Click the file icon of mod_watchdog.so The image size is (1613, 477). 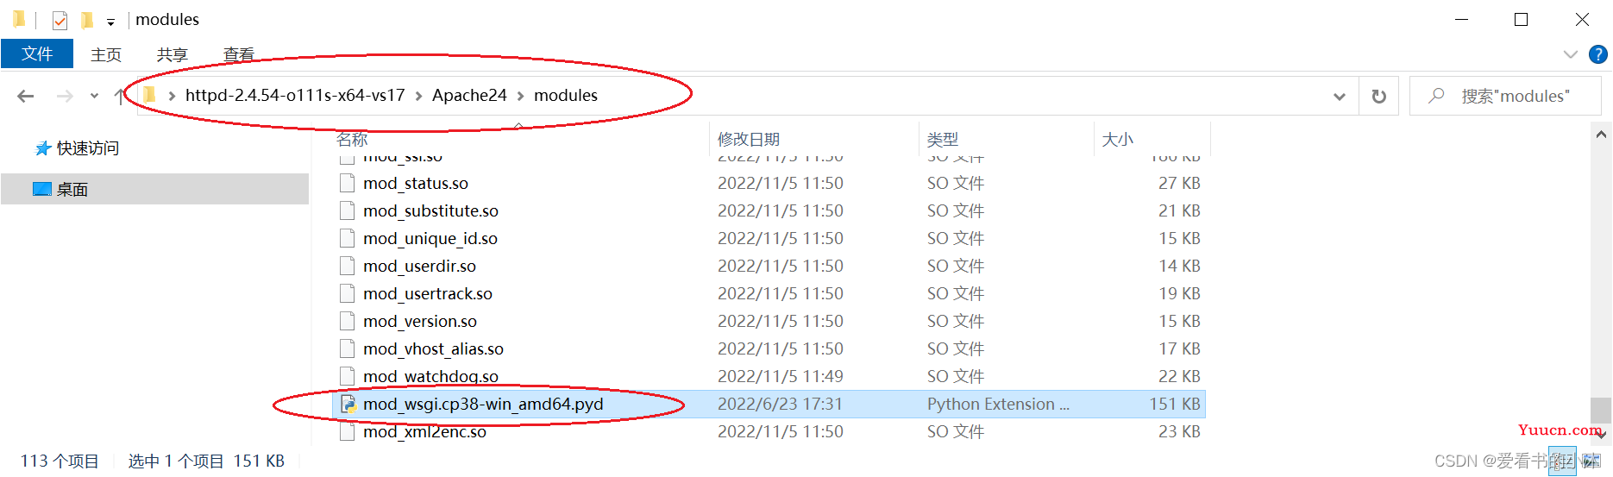(x=348, y=376)
